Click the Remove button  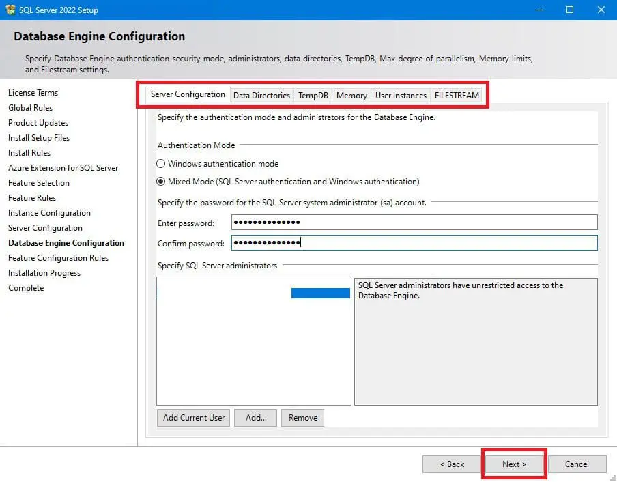point(302,417)
